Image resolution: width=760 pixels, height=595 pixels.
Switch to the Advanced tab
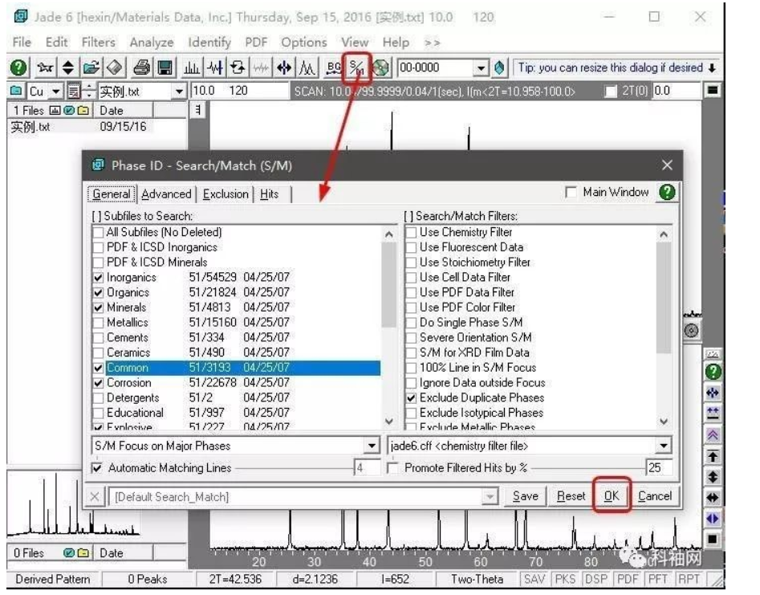click(x=166, y=194)
